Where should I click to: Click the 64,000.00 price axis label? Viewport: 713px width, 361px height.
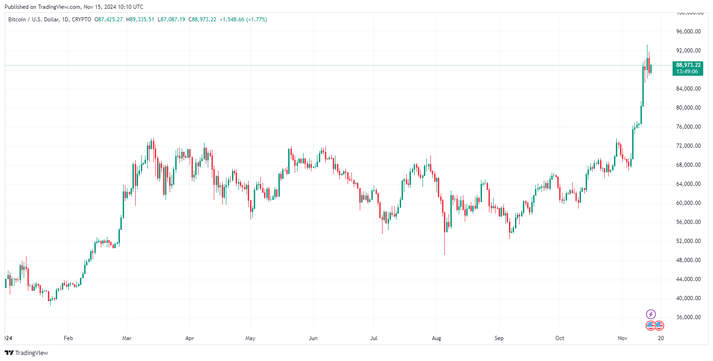coord(689,184)
